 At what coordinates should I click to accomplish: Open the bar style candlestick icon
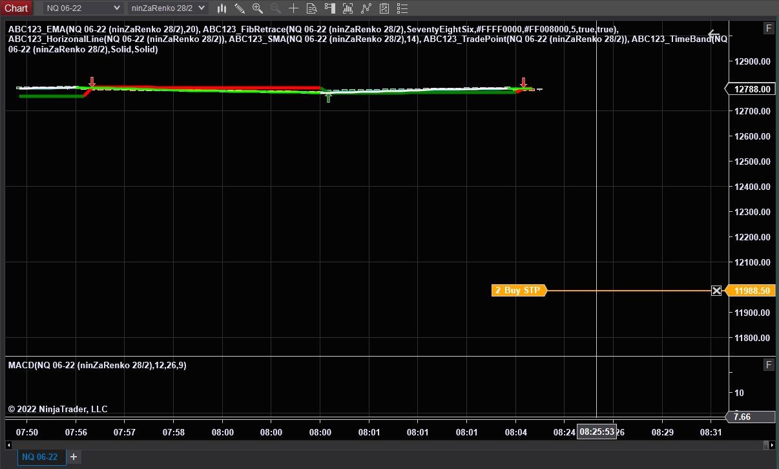[222, 8]
